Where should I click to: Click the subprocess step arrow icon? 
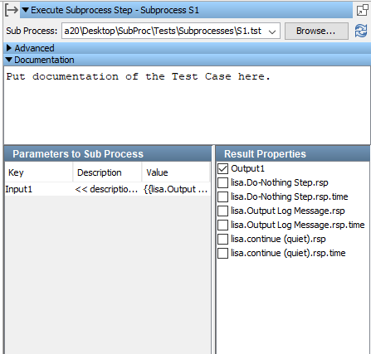pyautogui.click(x=12, y=10)
